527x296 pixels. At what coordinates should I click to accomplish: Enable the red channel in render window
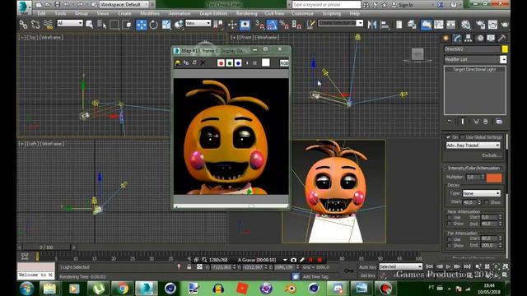(221, 62)
